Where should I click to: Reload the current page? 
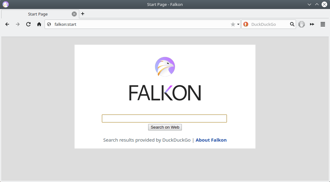[x=28, y=24]
